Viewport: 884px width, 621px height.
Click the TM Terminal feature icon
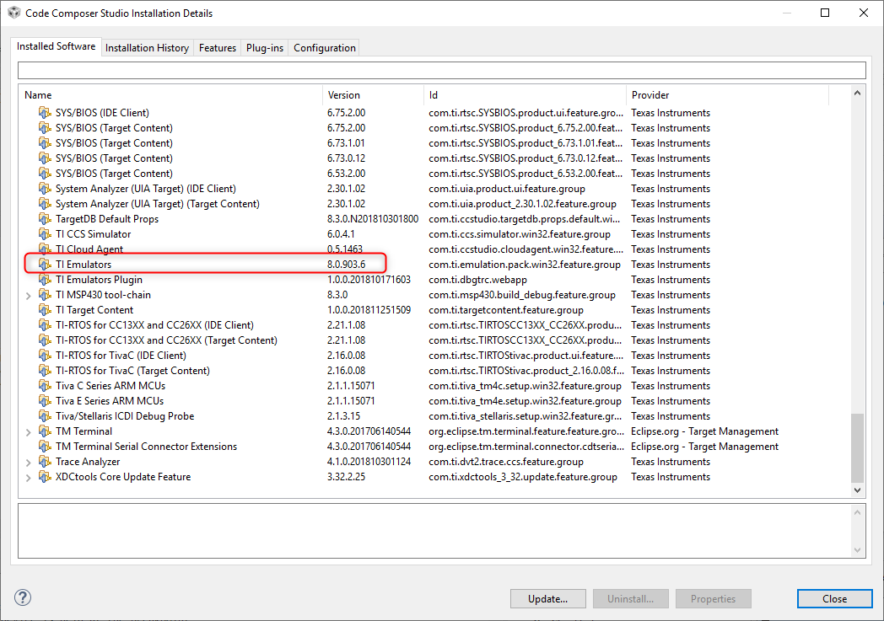(x=45, y=431)
